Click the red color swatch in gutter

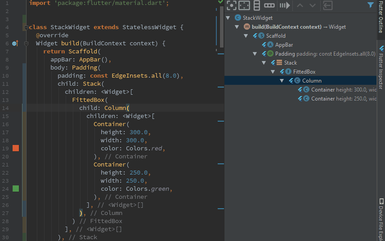point(16,148)
